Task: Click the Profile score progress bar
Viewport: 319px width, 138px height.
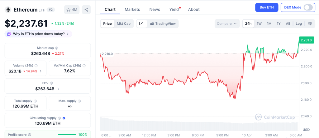Action: tap(67, 135)
